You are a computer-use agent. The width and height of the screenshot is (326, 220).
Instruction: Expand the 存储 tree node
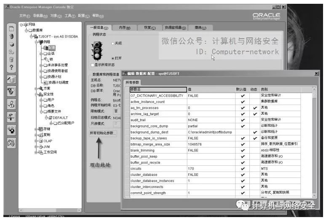pyautogui.click(x=36, y=129)
